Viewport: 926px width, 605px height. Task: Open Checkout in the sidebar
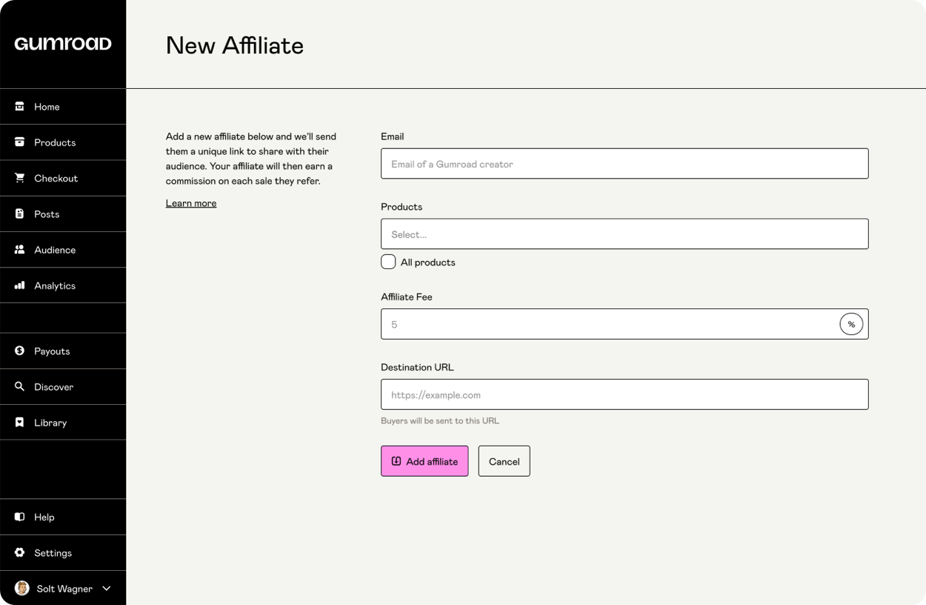coord(63,178)
